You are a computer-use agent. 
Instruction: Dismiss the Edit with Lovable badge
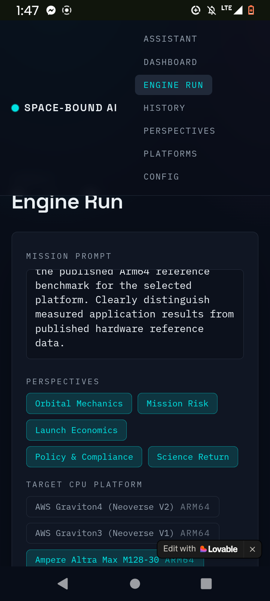click(252, 549)
